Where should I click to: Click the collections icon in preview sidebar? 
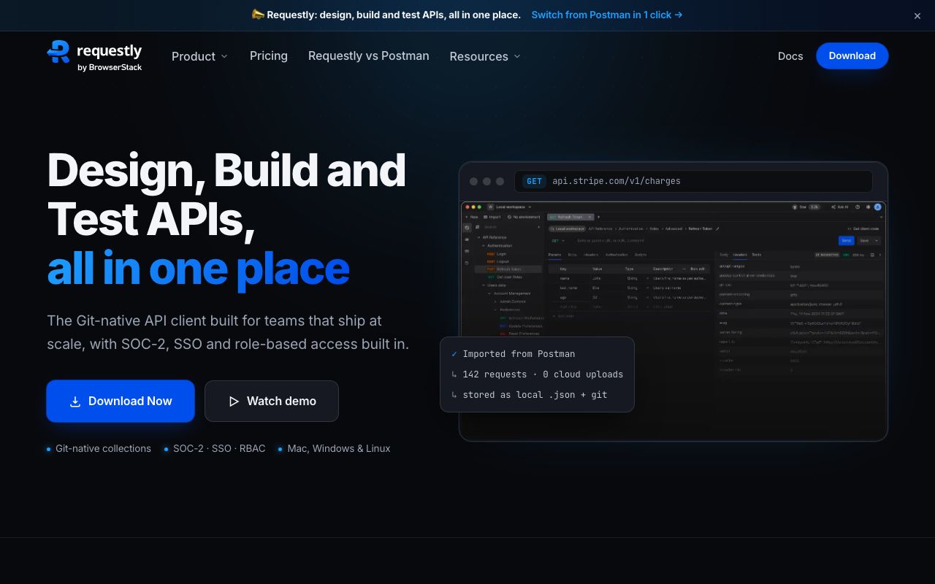pos(467,228)
